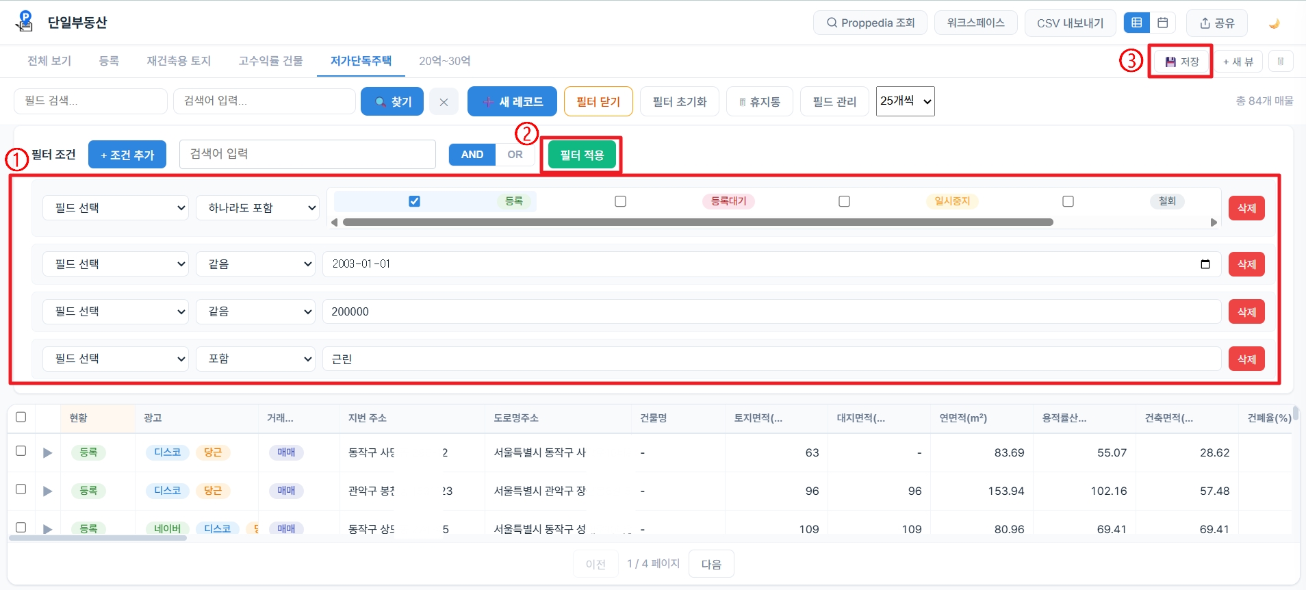Open 포함 operator dropdown
This screenshot has height=590, width=1306.
click(255, 359)
